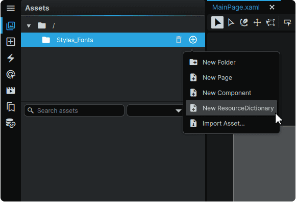Open the lightning bolt interactions panel
This screenshot has width=296, height=202.
point(11,58)
